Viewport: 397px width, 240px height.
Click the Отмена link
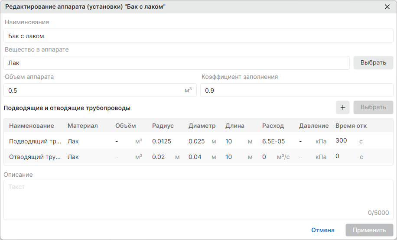323,230
